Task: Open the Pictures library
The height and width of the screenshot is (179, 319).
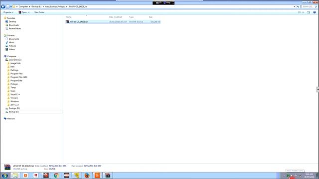Action: tap(12, 46)
